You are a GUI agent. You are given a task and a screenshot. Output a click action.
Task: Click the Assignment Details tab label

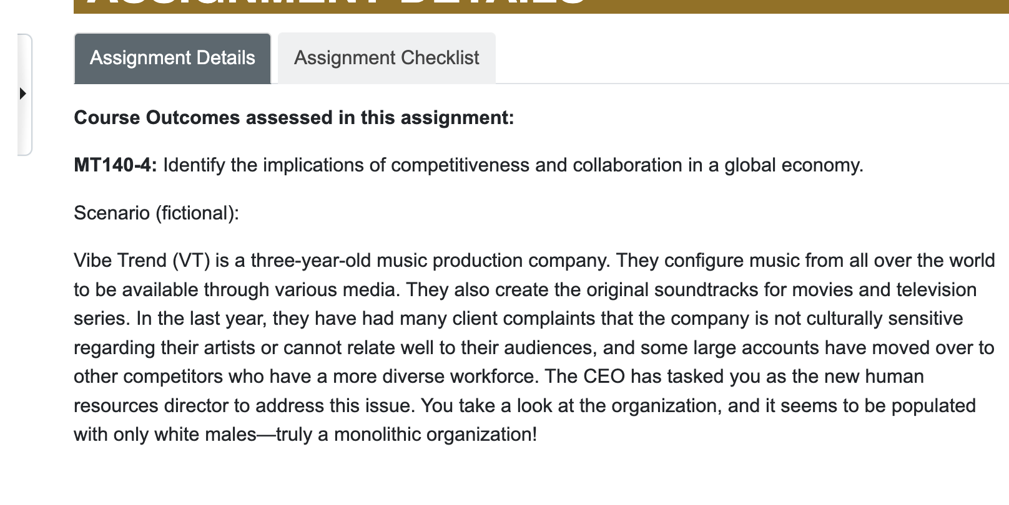tap(172, 57)
